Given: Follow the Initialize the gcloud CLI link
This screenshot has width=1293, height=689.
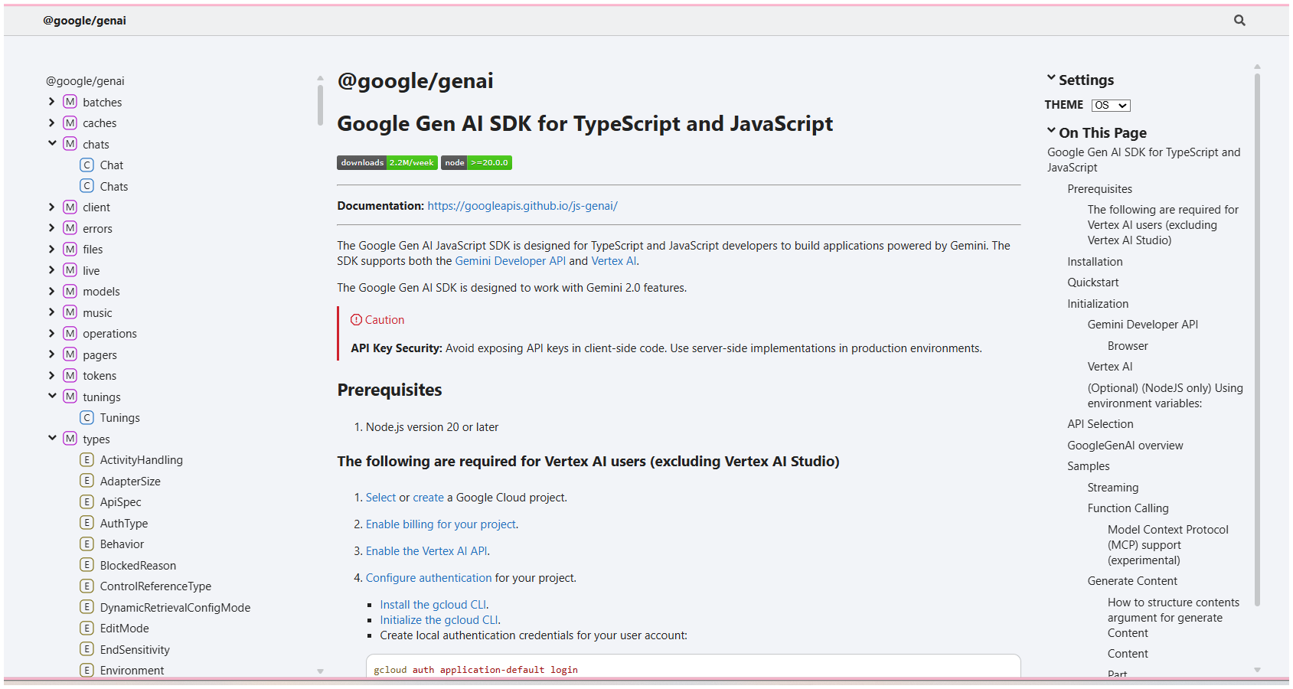Looking at the screenshot, I should pos(439,620).
